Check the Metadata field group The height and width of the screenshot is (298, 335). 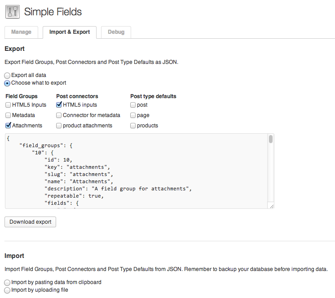[8, 115]
